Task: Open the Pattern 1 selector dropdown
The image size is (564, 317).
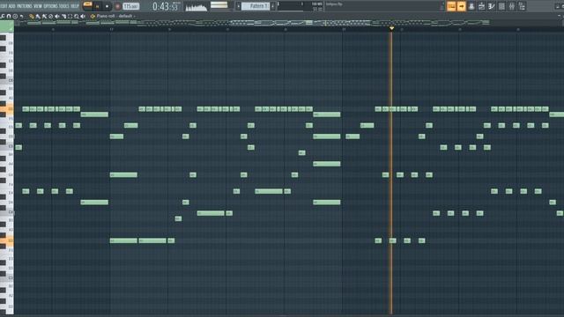Action: [x=256, y=6]
